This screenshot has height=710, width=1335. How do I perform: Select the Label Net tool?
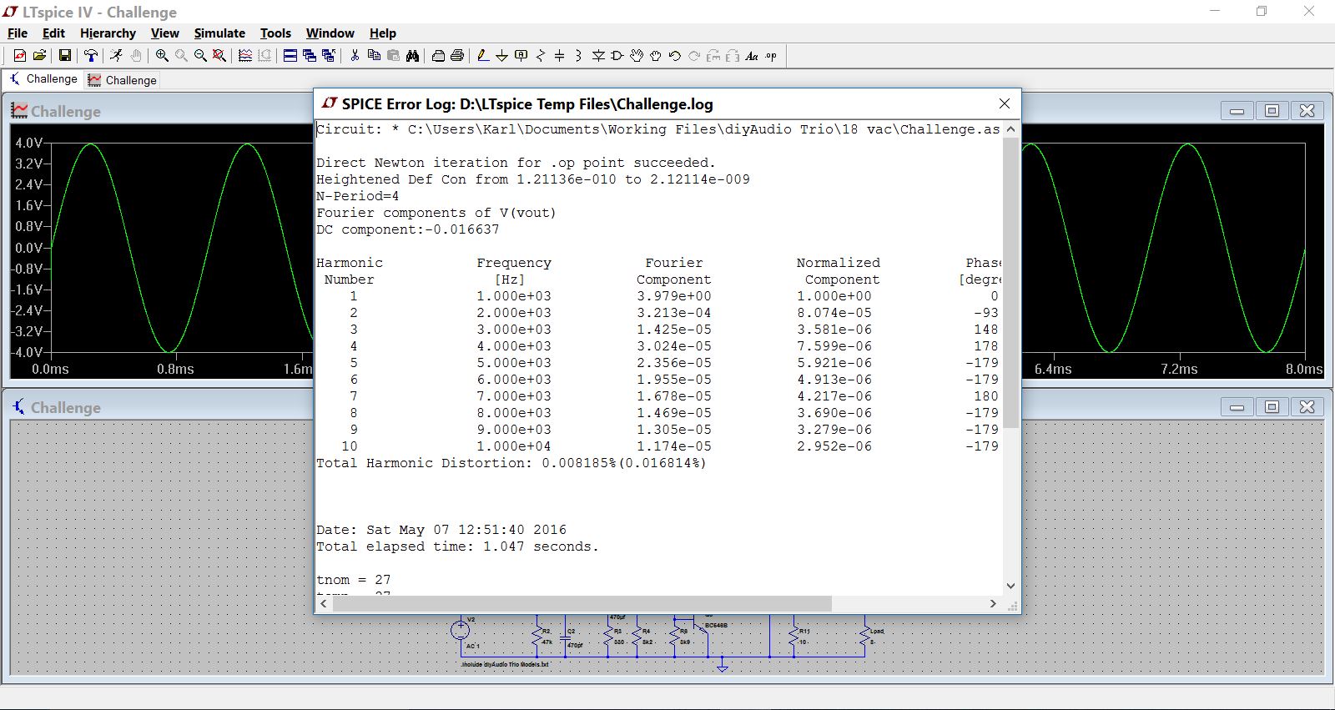coord(521,56)
